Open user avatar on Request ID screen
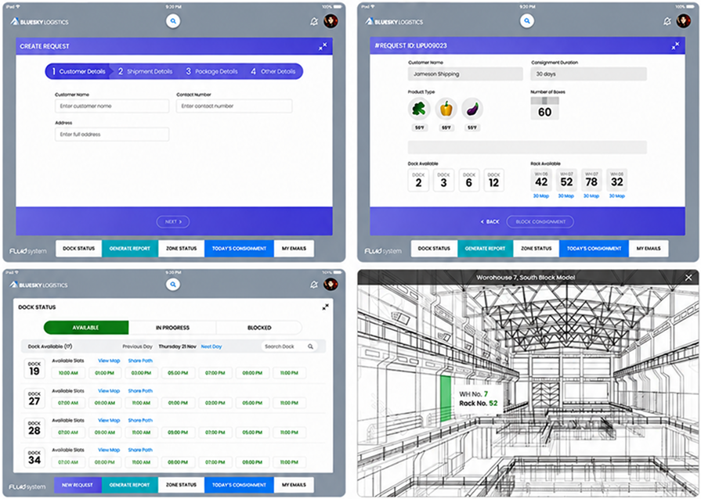Screen dimensions: 701x499 684,20
